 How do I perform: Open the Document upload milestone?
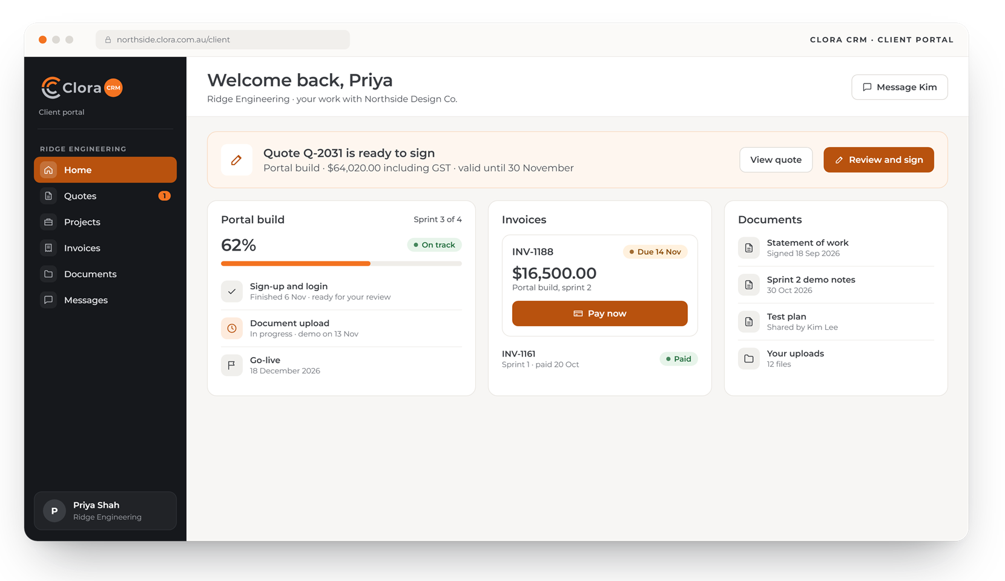(x=341, y=328)
